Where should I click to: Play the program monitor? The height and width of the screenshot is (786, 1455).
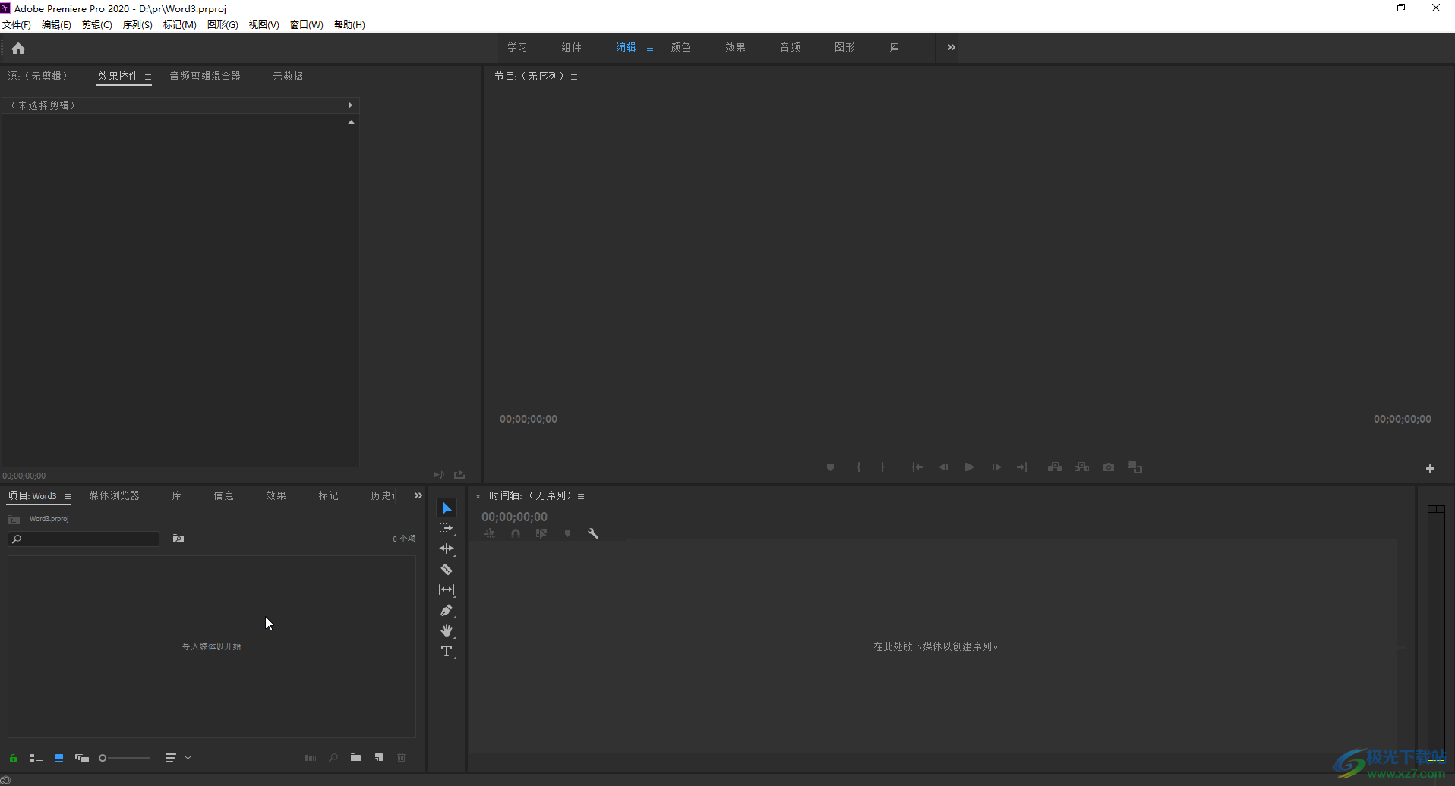(x=970, y=467)
